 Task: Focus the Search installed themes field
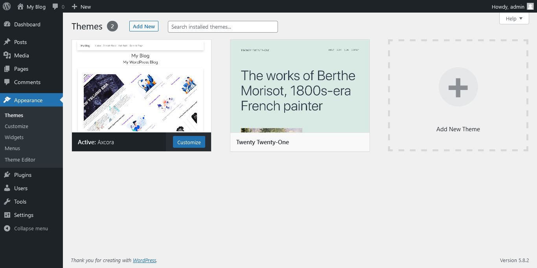pyautogui.click(x=223, y=27)
